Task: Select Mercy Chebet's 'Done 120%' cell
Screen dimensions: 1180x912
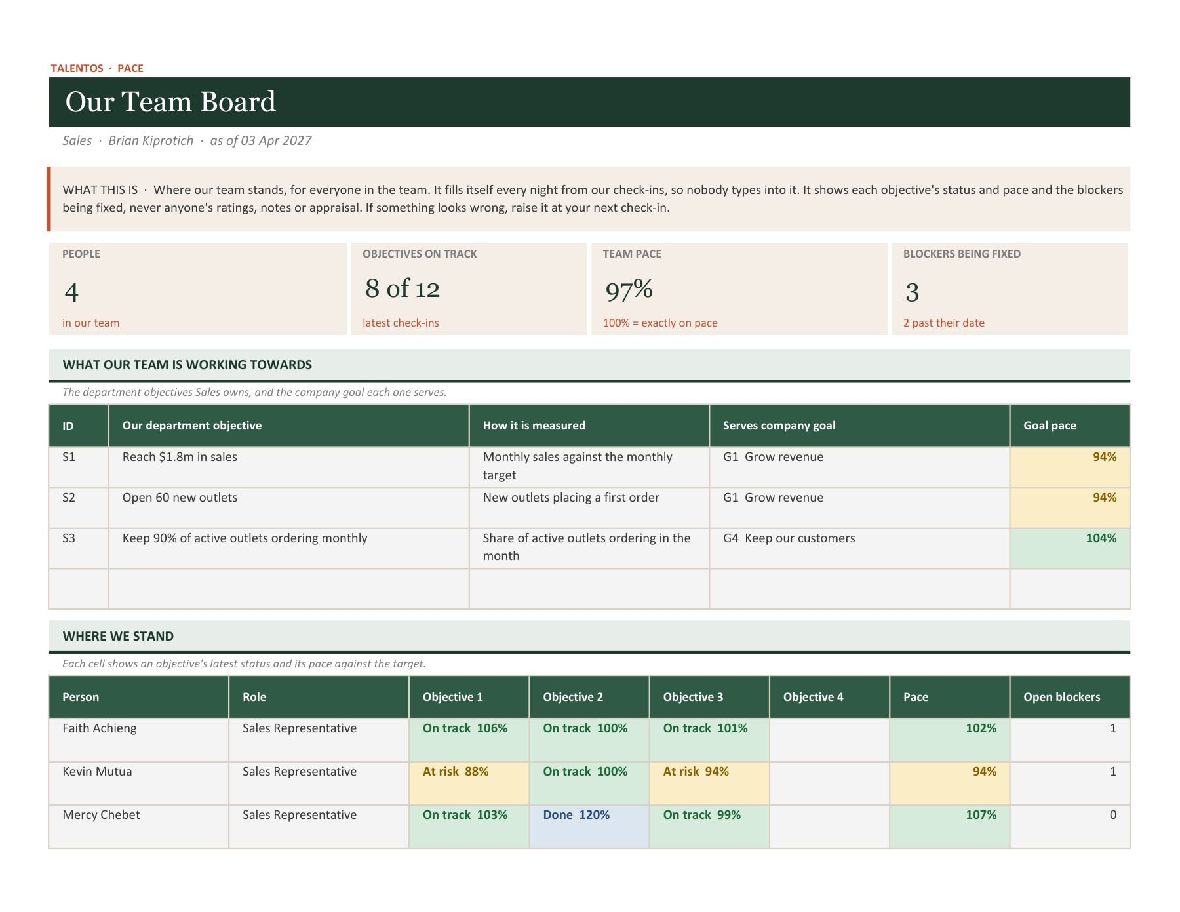Action: click(x=589, y=827)
